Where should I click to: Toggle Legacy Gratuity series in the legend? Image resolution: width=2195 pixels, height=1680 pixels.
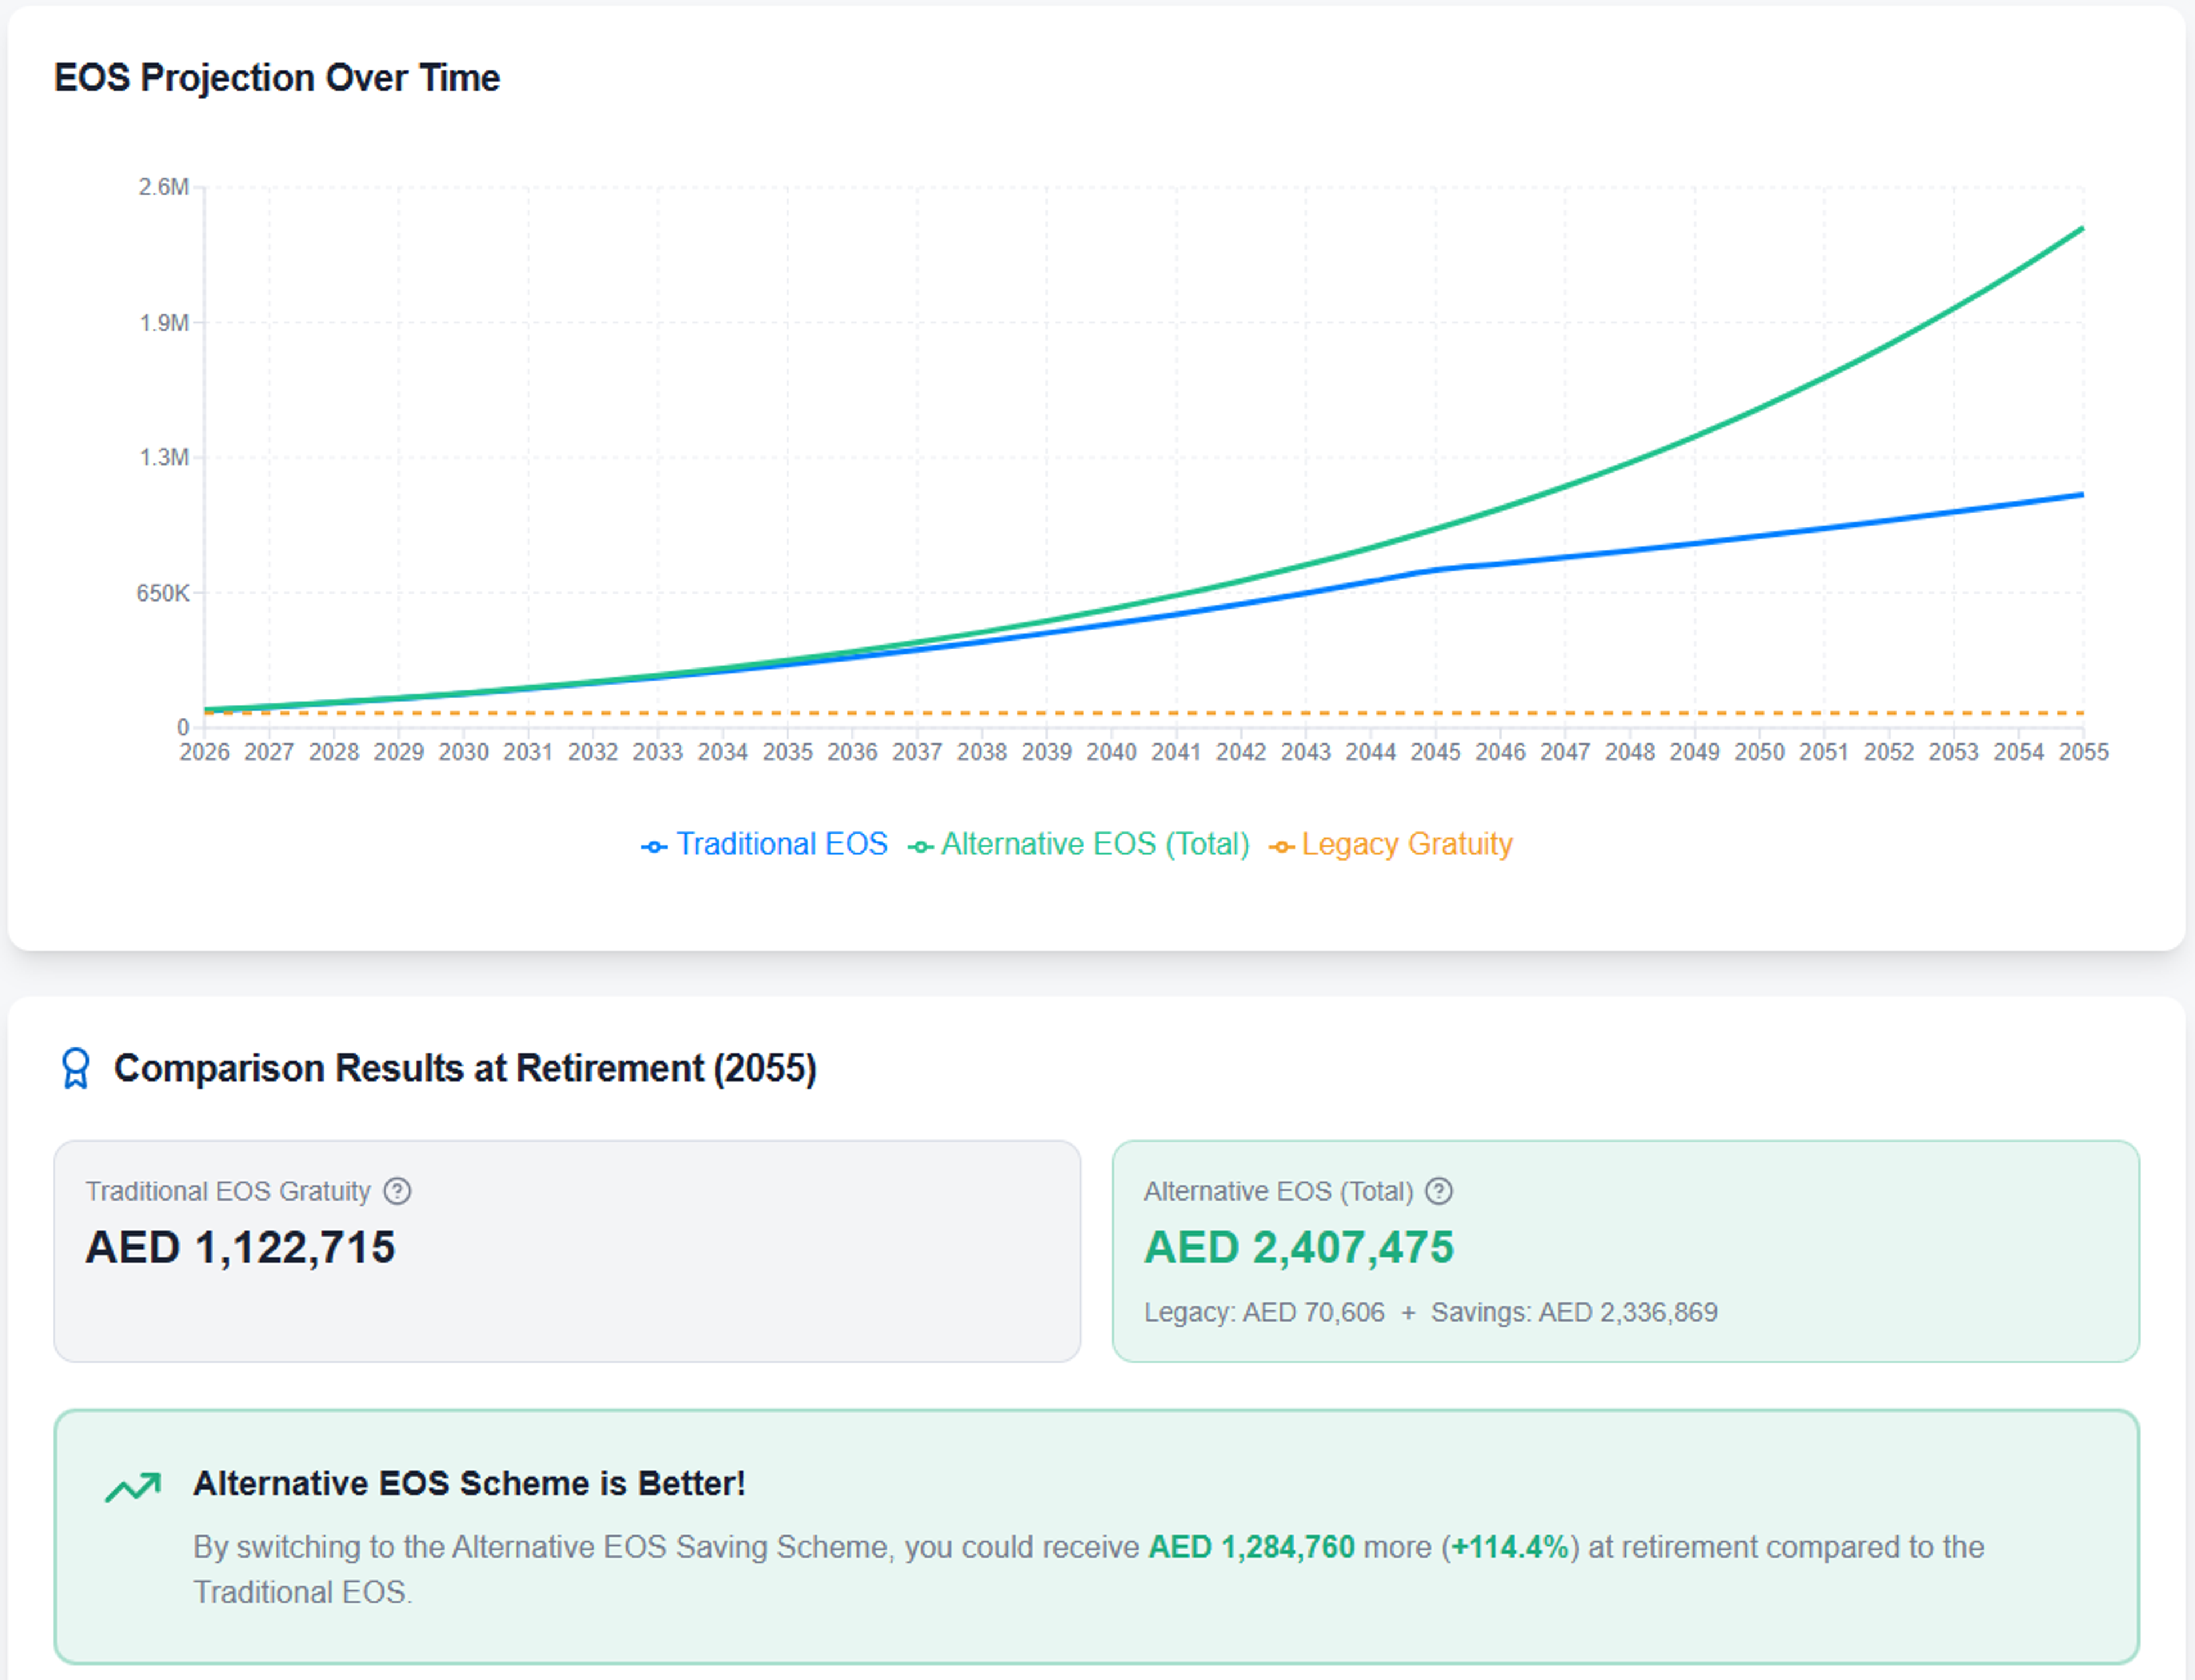pyautogui.click(x=1406, y=844)
